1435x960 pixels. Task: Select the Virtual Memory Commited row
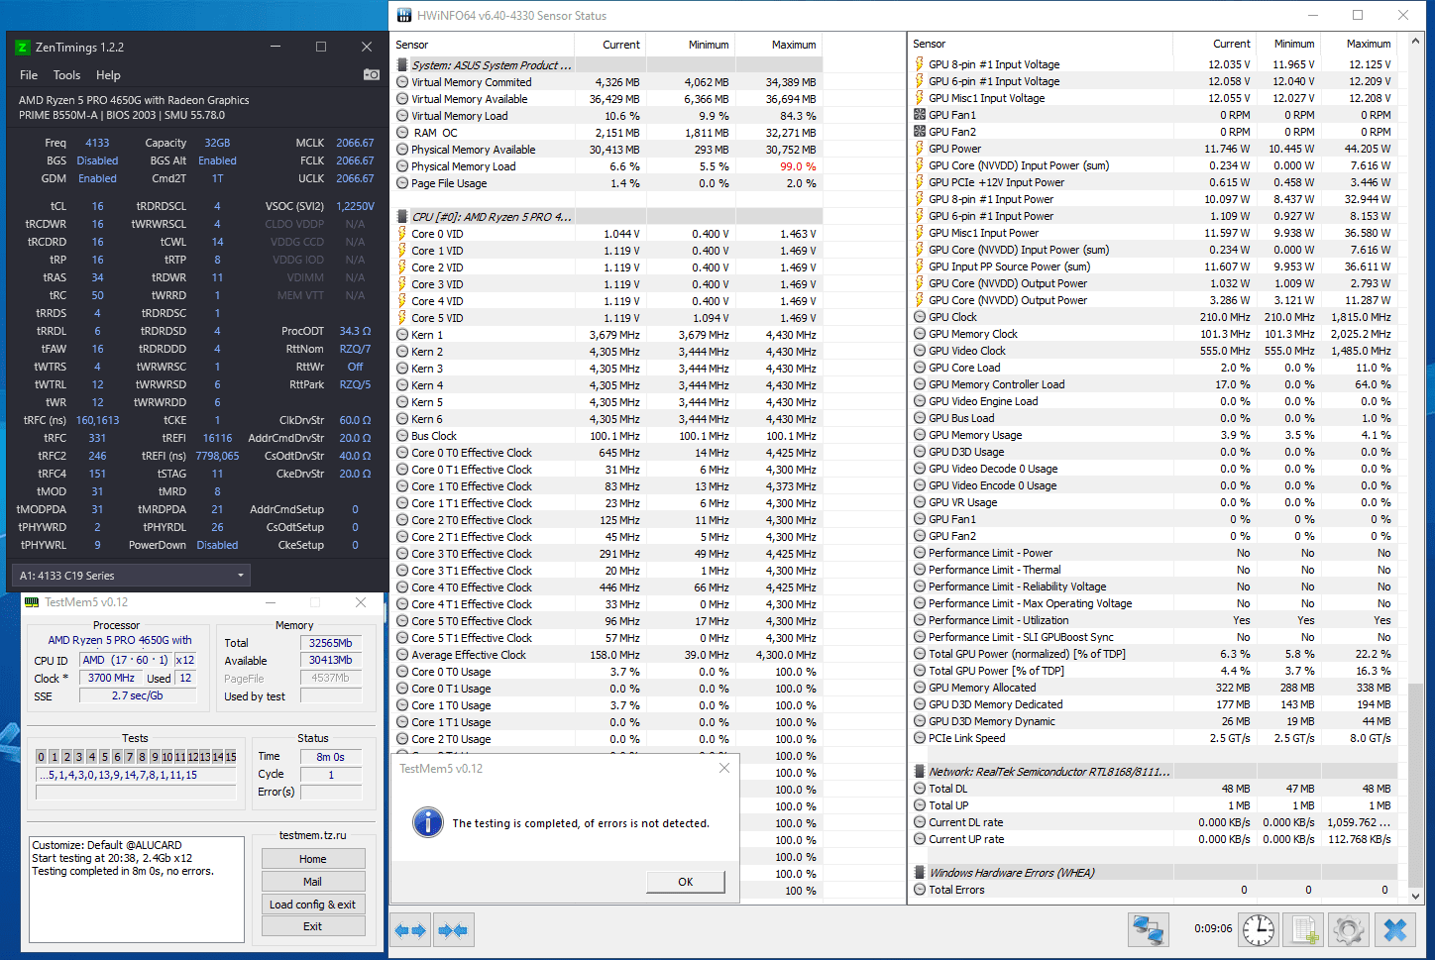coord(607,82)
